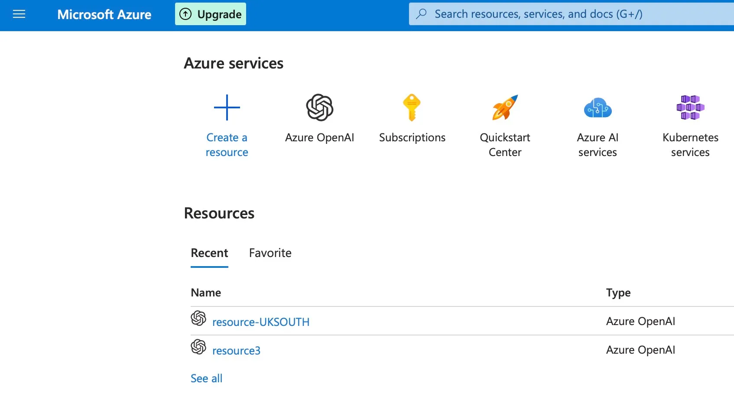Click the OpenAI icon beside resource3

[x=198, y=347]
